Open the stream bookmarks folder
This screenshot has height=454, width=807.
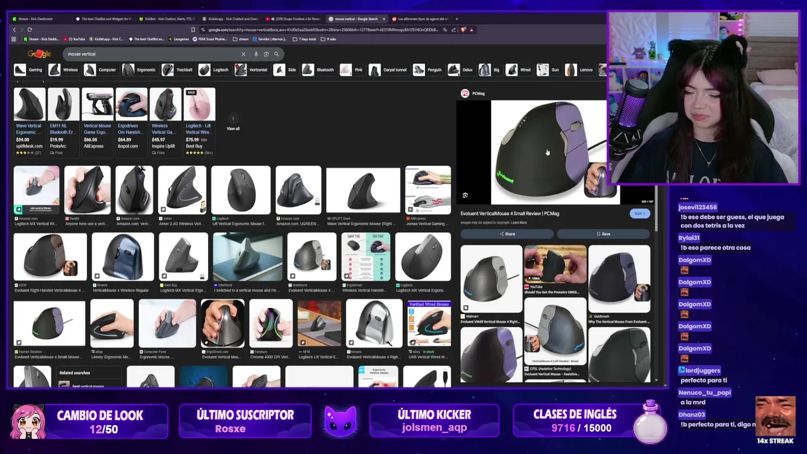[x=241, y=39]
